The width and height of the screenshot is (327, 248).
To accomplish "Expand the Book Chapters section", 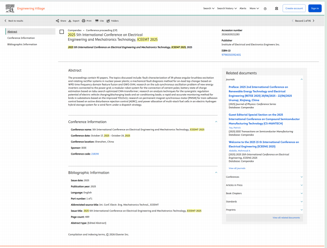I will [264, 193].
